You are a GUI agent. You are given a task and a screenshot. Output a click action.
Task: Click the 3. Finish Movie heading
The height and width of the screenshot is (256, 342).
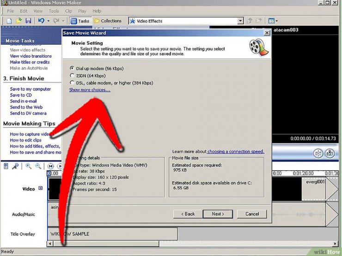(24, 78)
